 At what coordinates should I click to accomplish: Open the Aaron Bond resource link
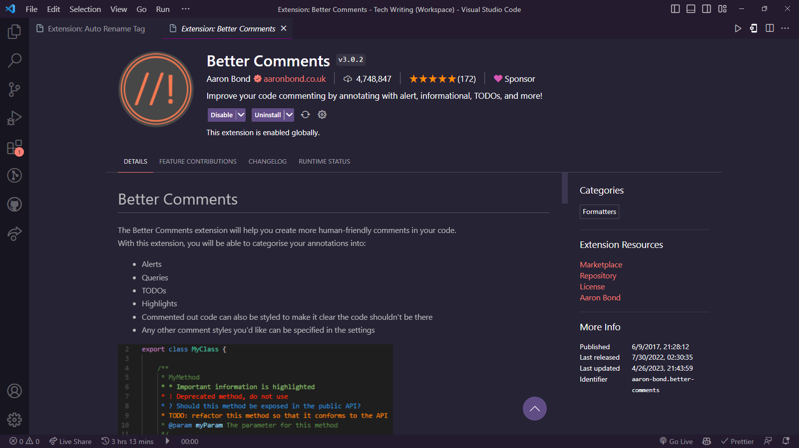coord(600,297)
